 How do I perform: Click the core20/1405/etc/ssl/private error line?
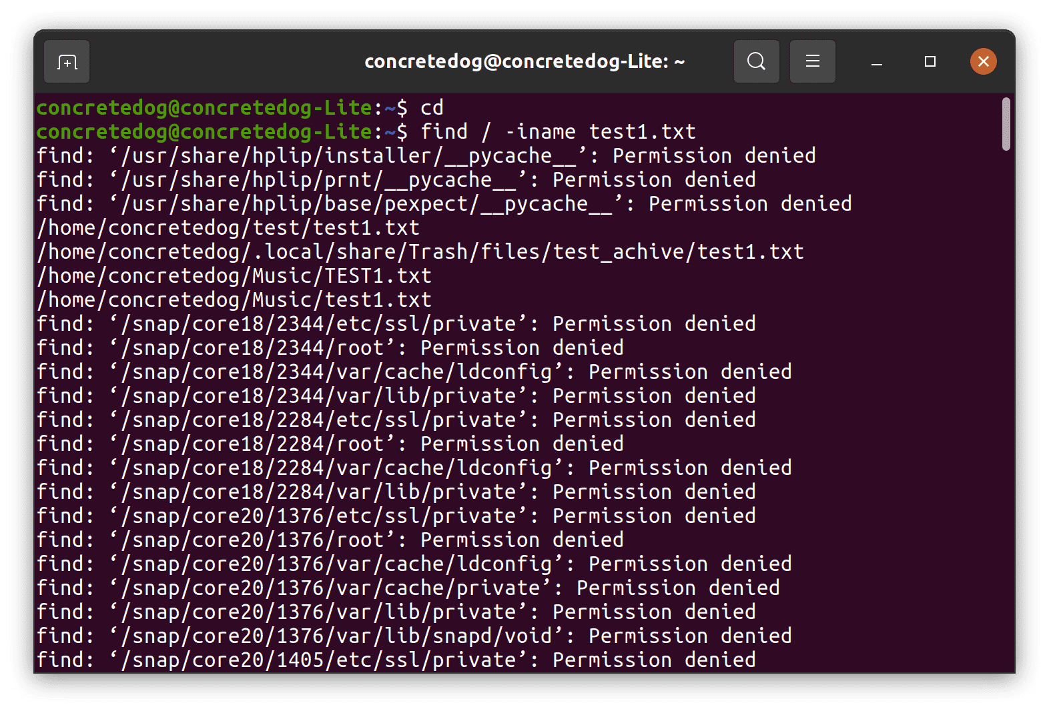click(x=396, y=660)
